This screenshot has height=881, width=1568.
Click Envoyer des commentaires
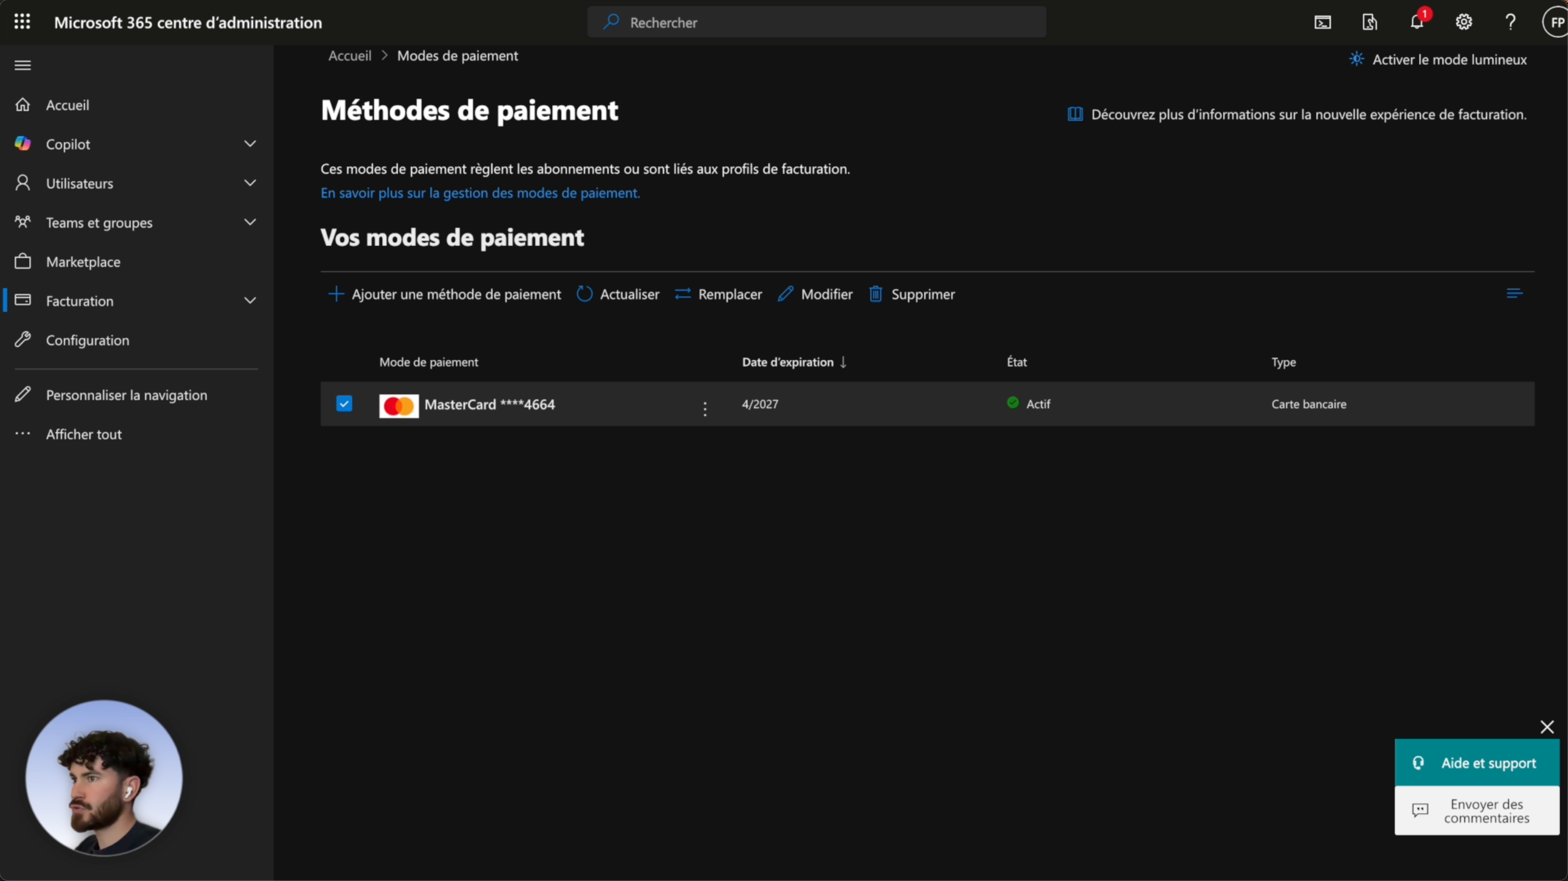pyautogui.click(x=1477, y=811)
